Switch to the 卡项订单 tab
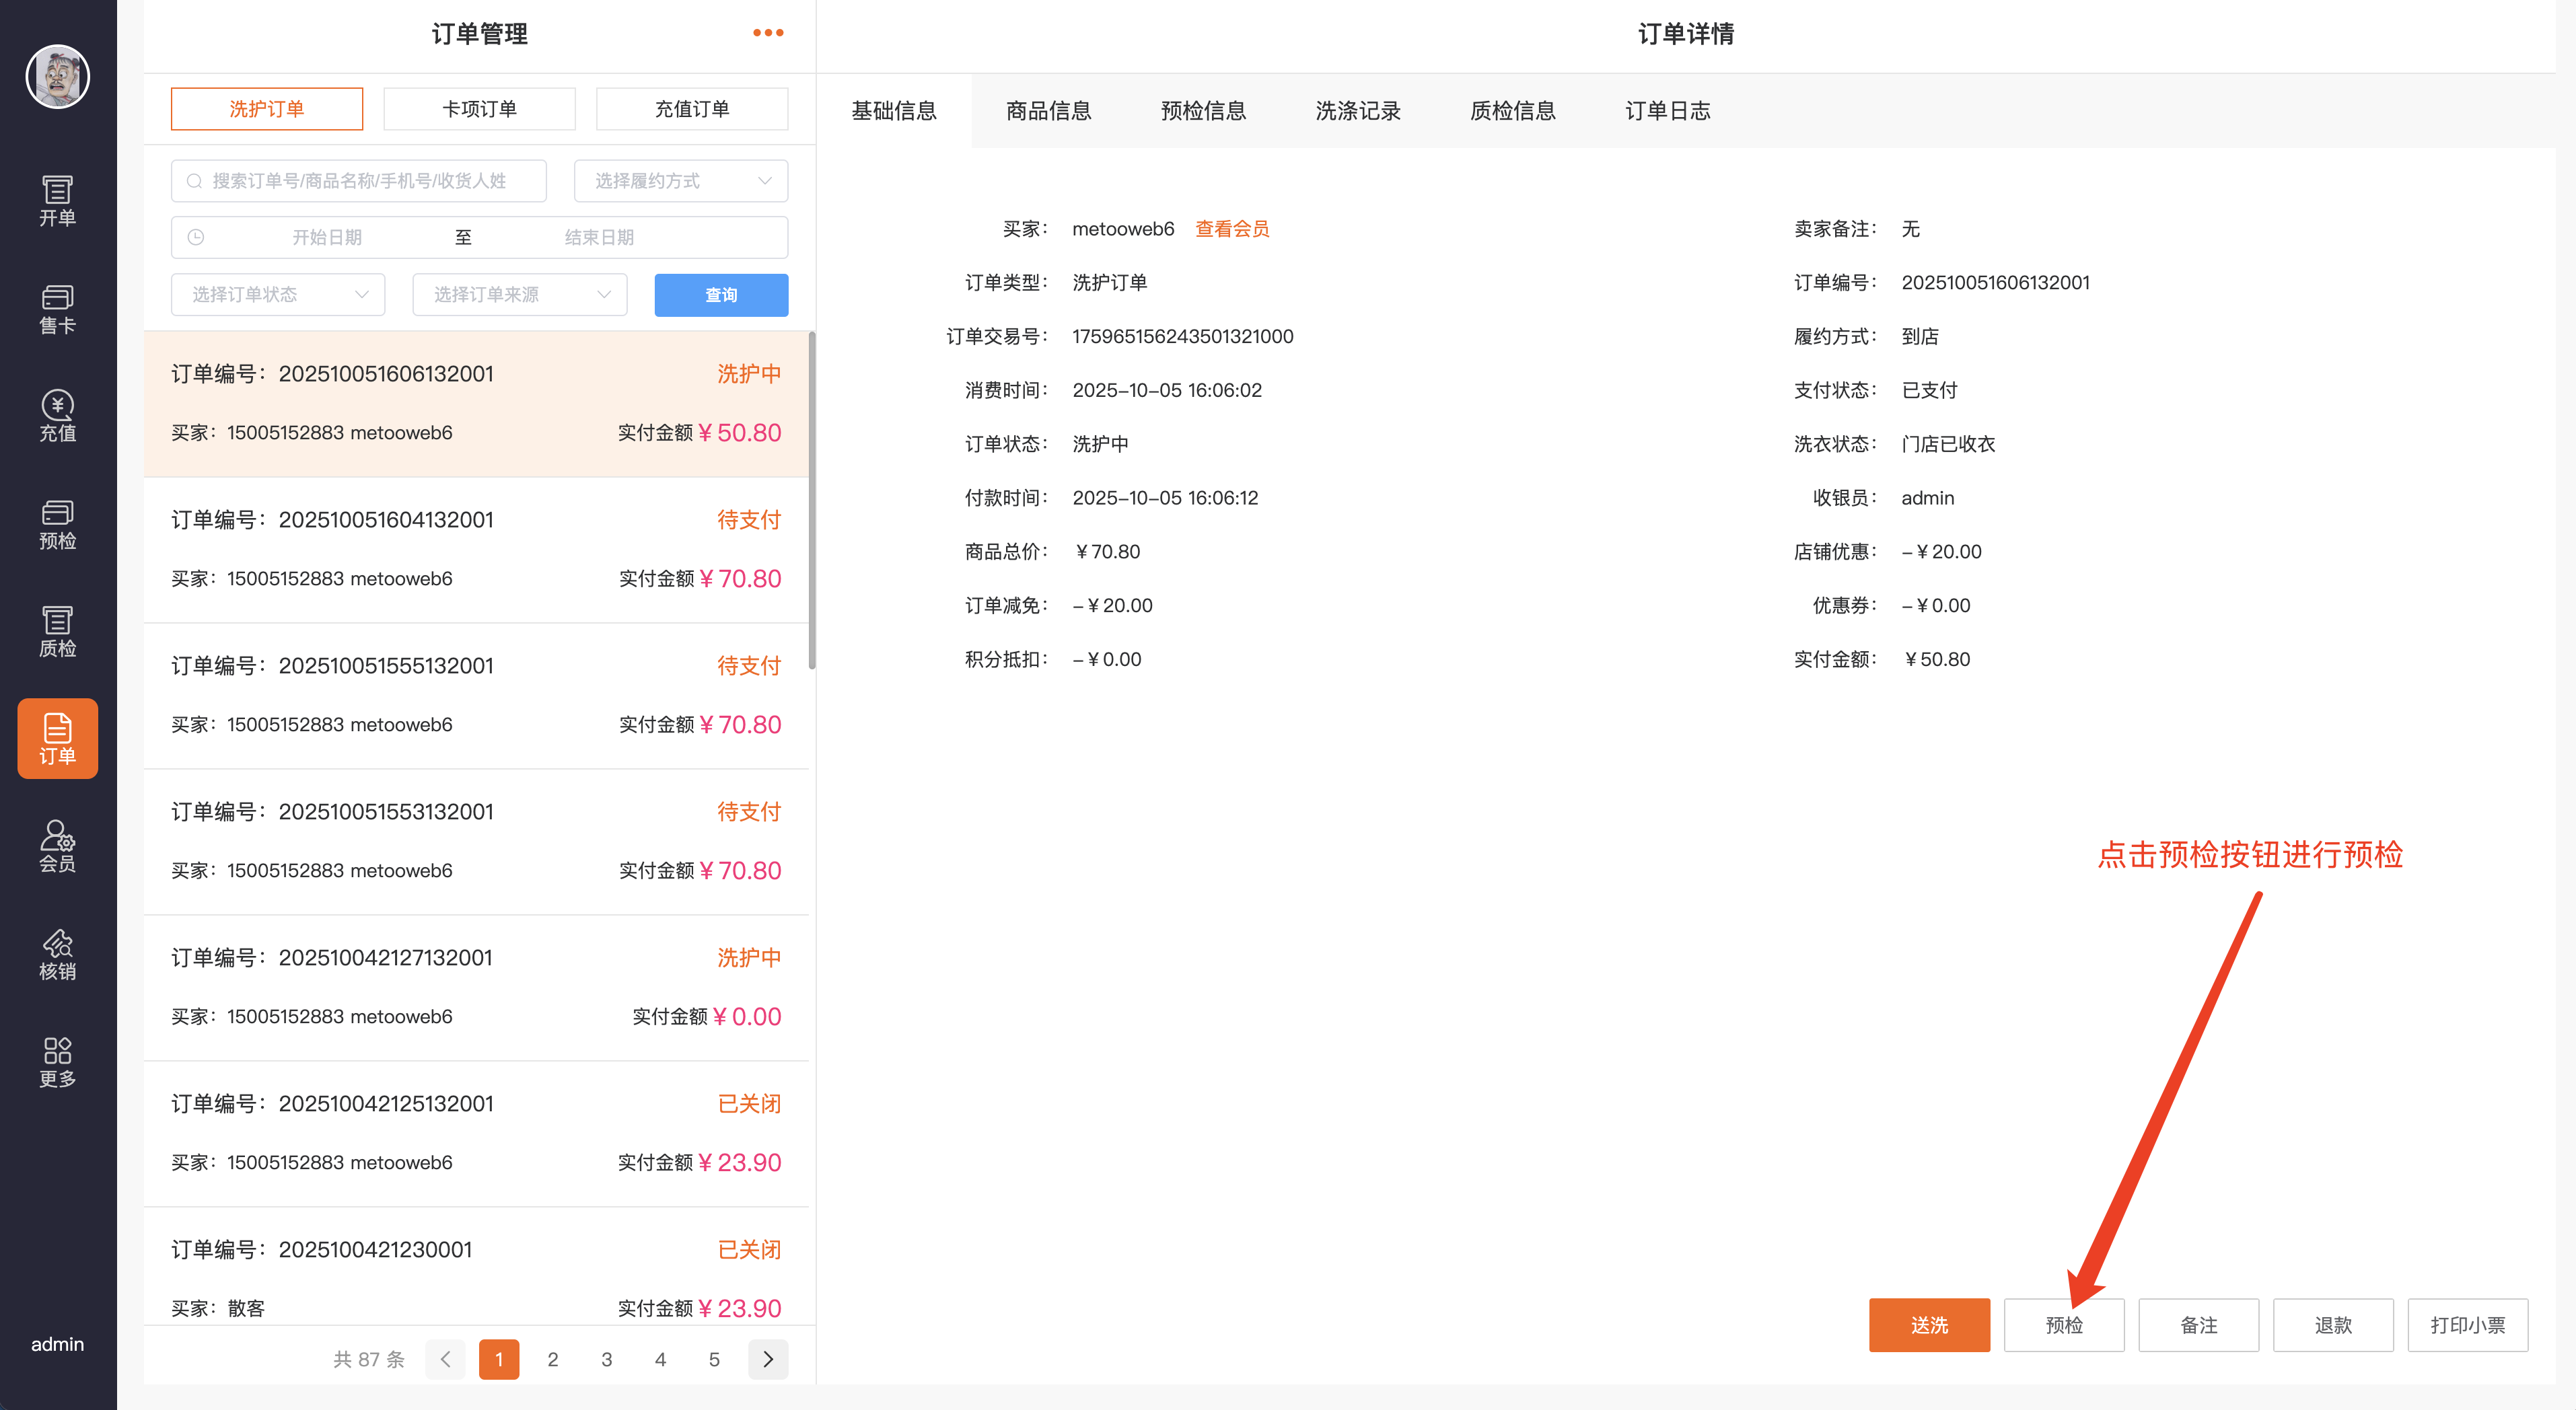Screen dimensions: 2576x1410 479,109
